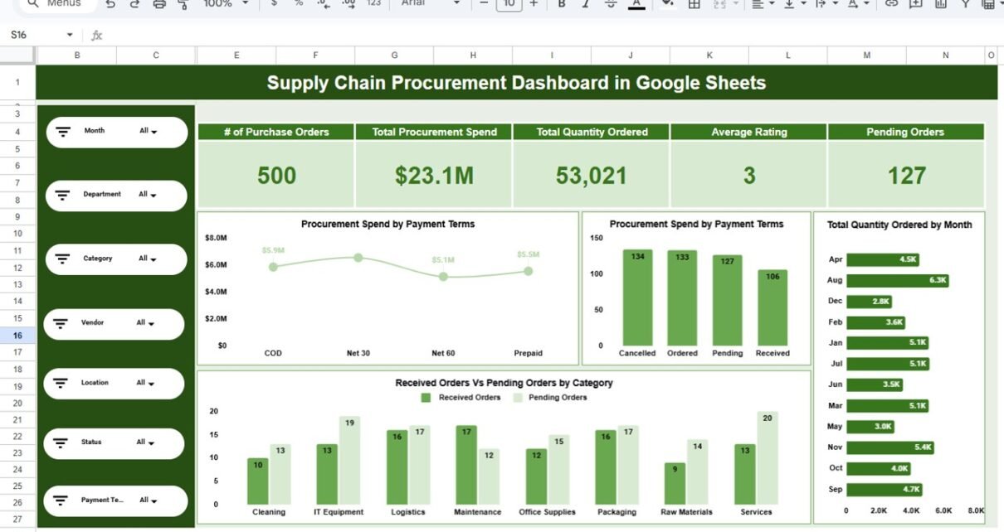Click the Format as currency dollar button
The height and width of the screenshot is (532, 1004).
click(x=274, y=4)
